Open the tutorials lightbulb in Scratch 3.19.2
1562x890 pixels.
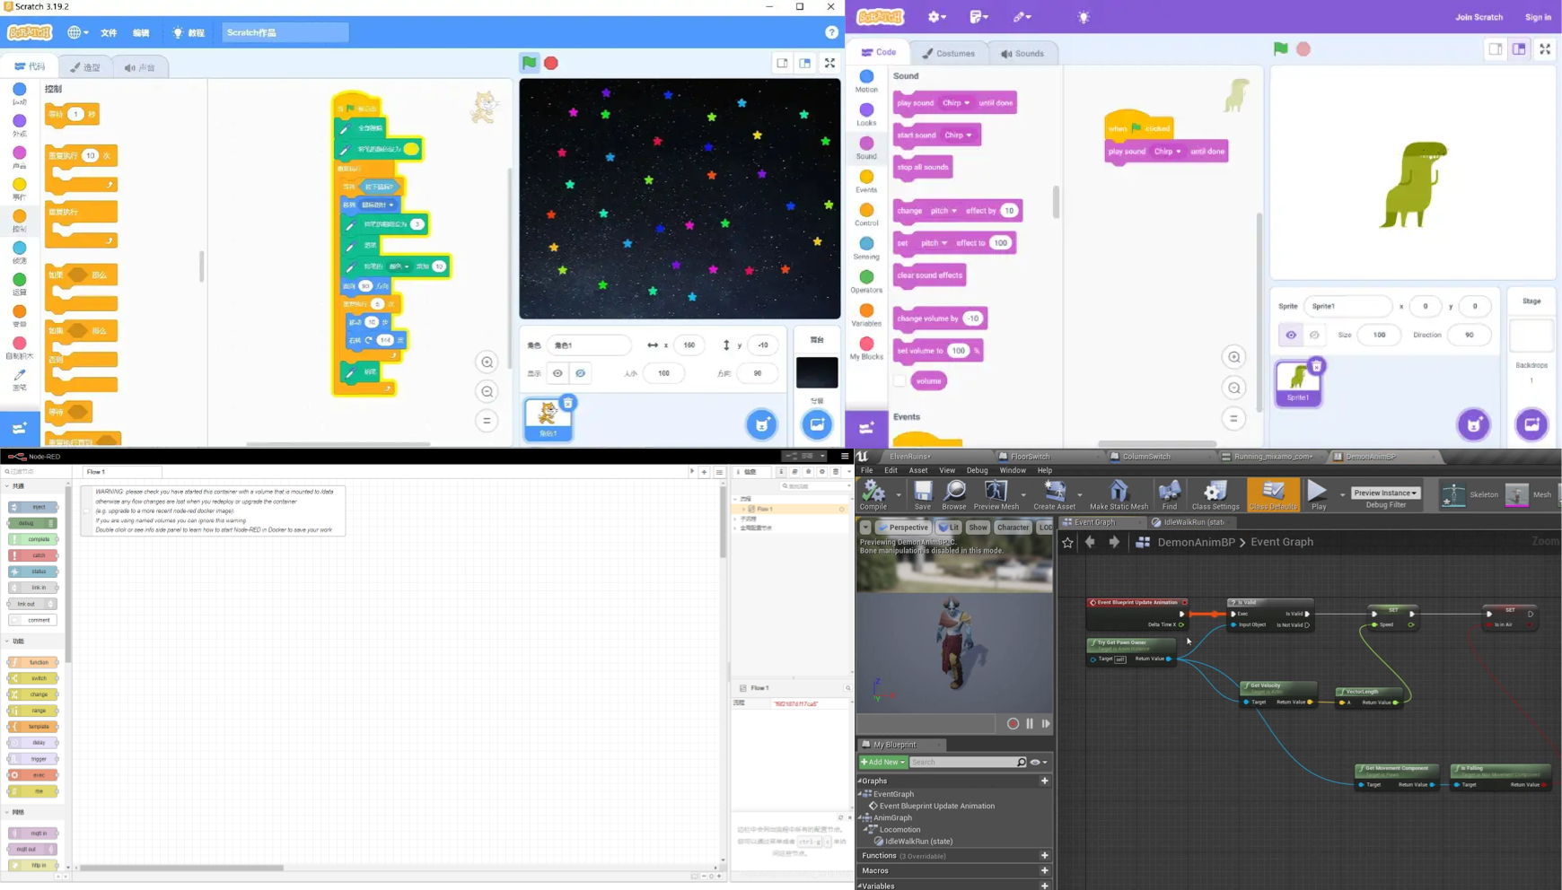[x=189, y=32]
